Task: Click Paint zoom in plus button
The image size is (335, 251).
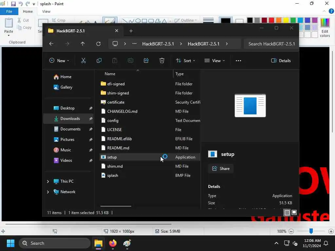Action: point(331,231)
